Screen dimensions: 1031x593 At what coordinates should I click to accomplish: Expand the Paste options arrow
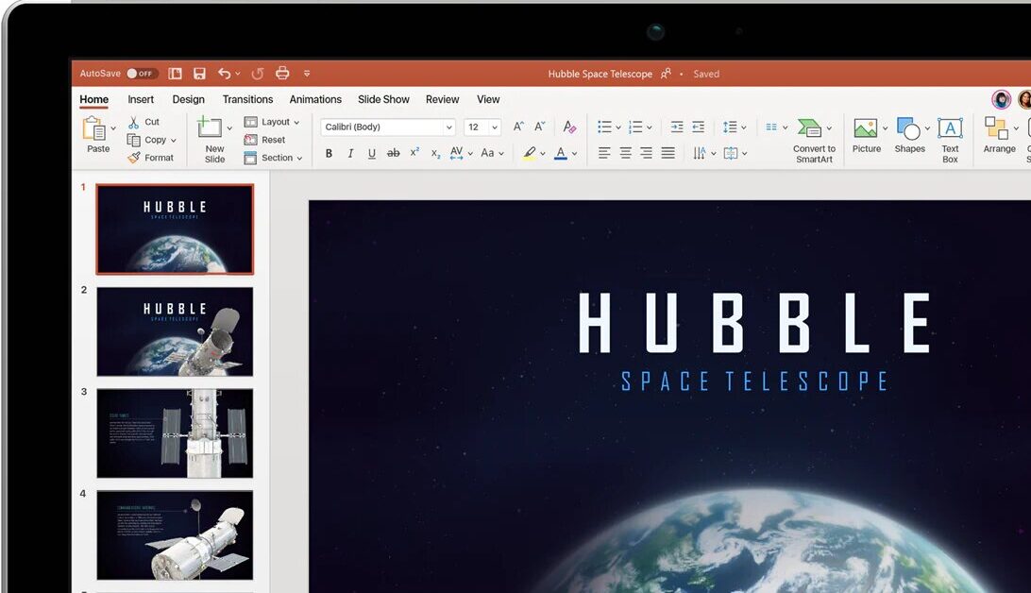click(x=113, y=128)
